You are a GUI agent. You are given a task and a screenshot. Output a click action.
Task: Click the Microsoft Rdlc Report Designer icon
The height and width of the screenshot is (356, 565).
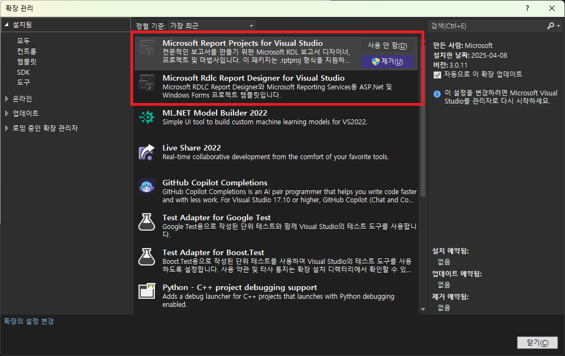(147, 82)
